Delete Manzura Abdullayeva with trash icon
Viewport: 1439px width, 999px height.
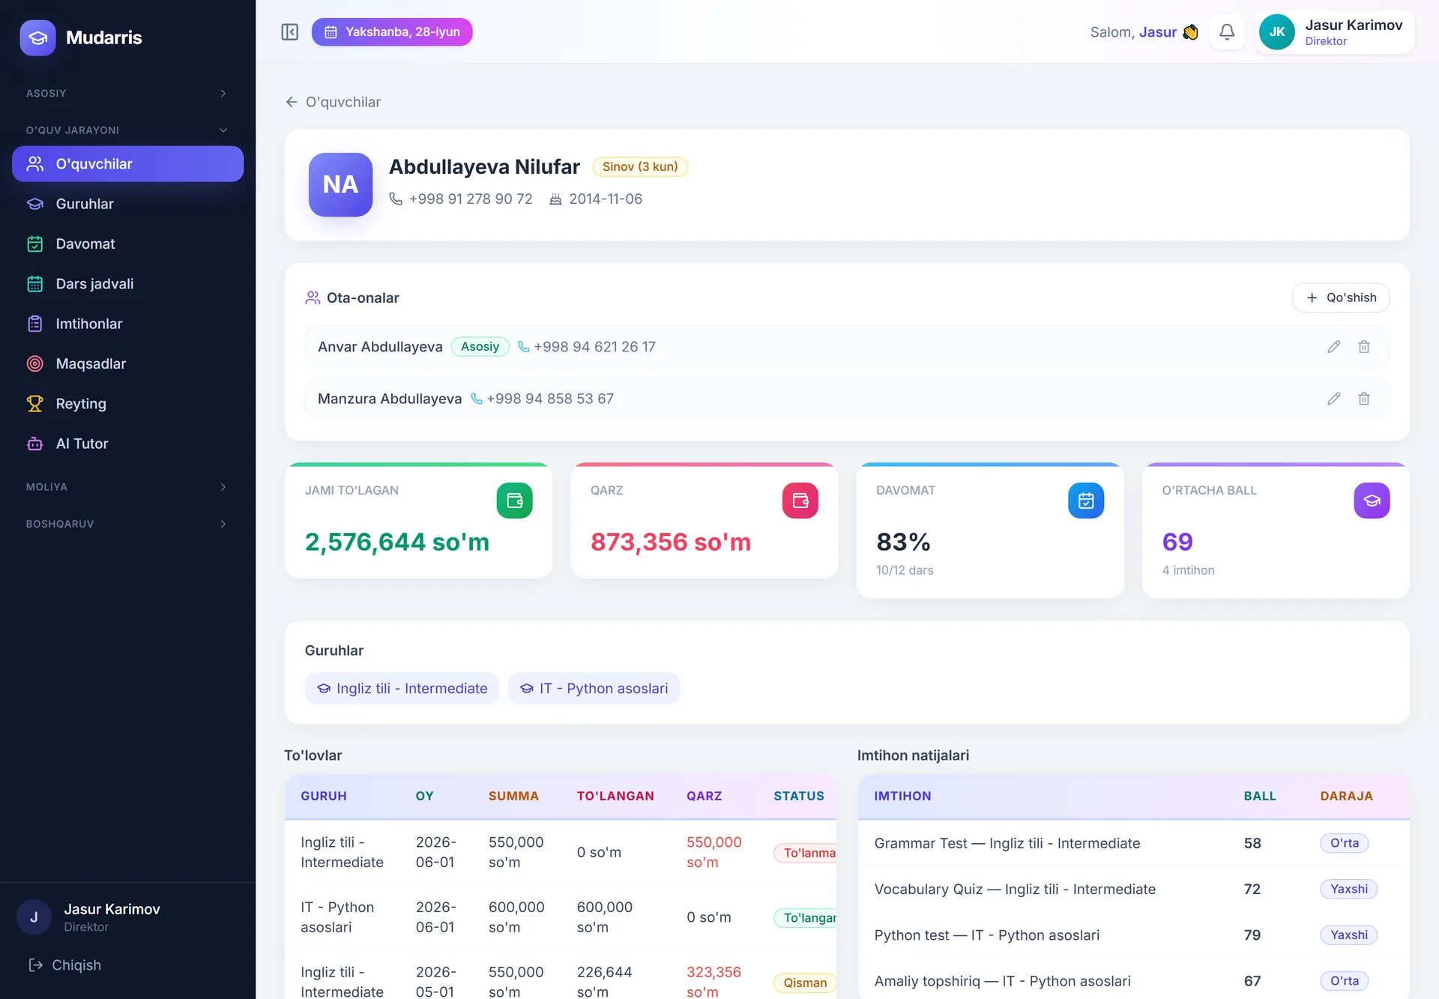1363,399
